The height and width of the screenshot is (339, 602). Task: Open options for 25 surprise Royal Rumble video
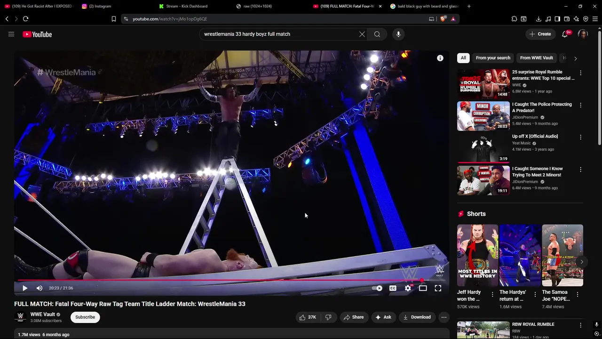580,73
